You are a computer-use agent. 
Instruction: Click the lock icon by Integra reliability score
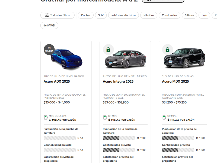[138, 150]
